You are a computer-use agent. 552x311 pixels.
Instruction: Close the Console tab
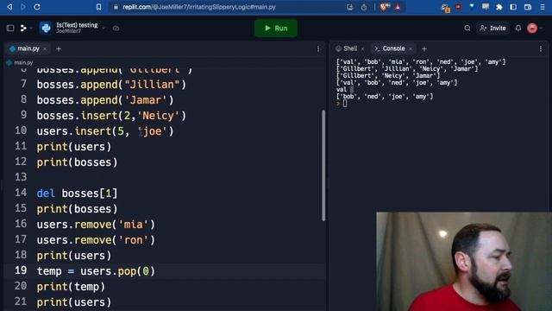(411, 48)
